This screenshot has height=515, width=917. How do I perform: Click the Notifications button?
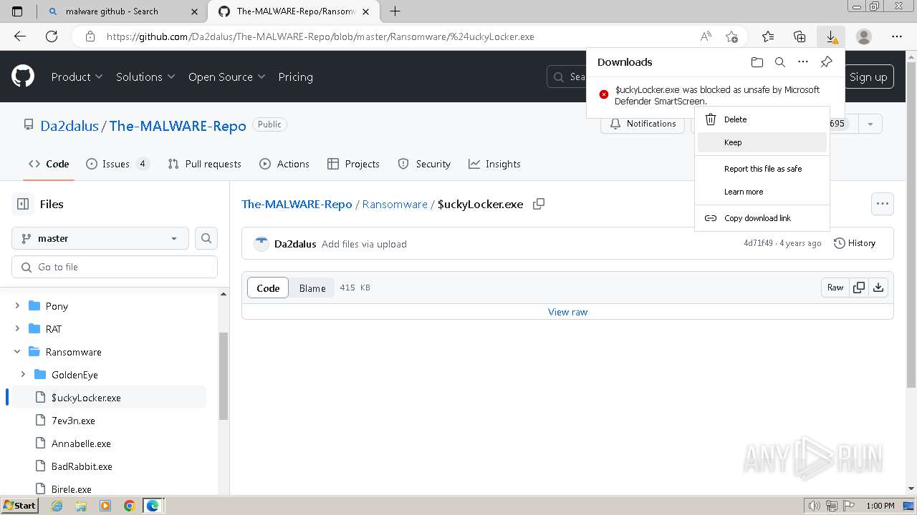coord(643,124)
